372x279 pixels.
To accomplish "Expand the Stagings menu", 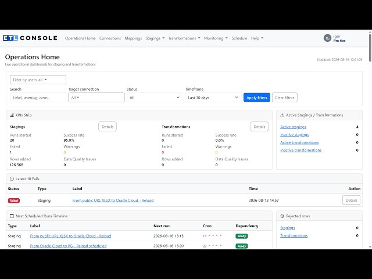I will tap(155, 38).
